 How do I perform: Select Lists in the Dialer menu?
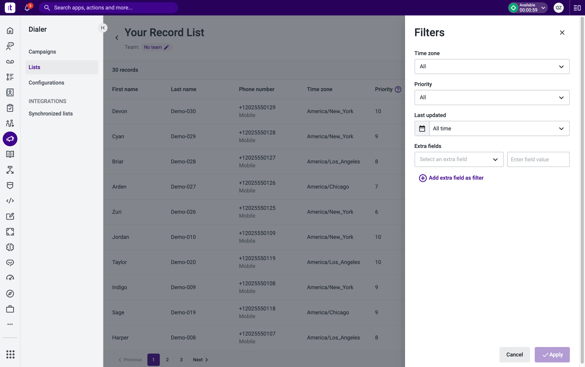tap(62, 67)
